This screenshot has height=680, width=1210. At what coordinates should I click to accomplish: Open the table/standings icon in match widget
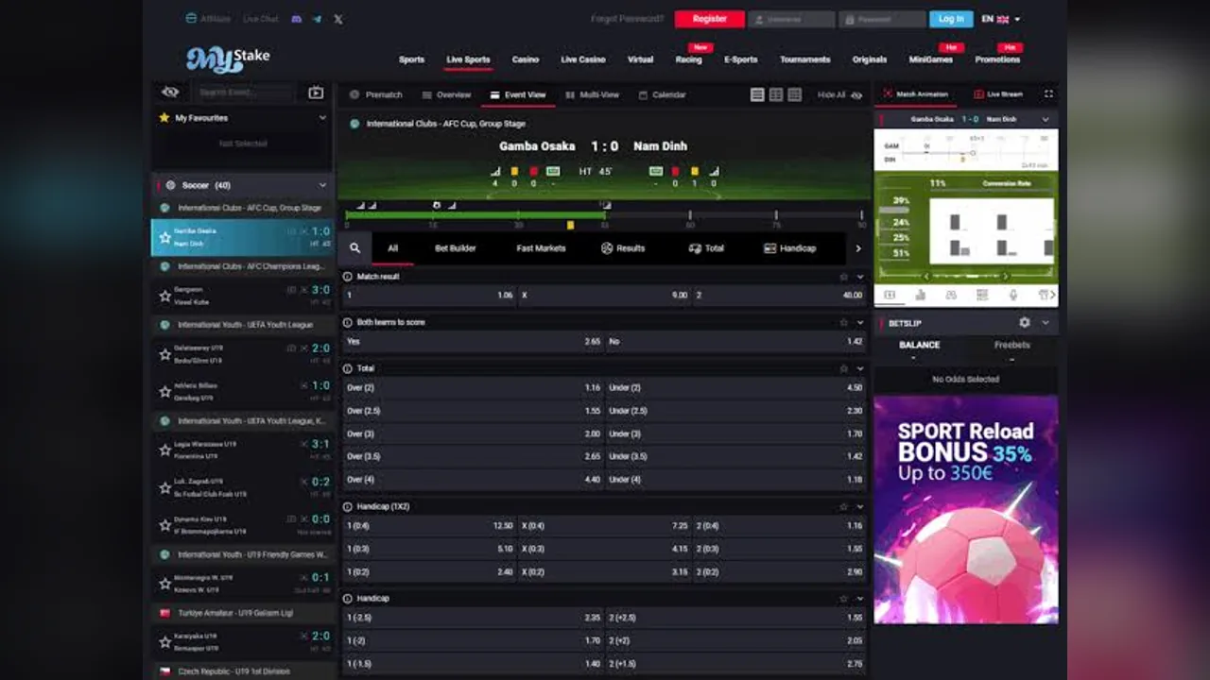pos(982,296)
